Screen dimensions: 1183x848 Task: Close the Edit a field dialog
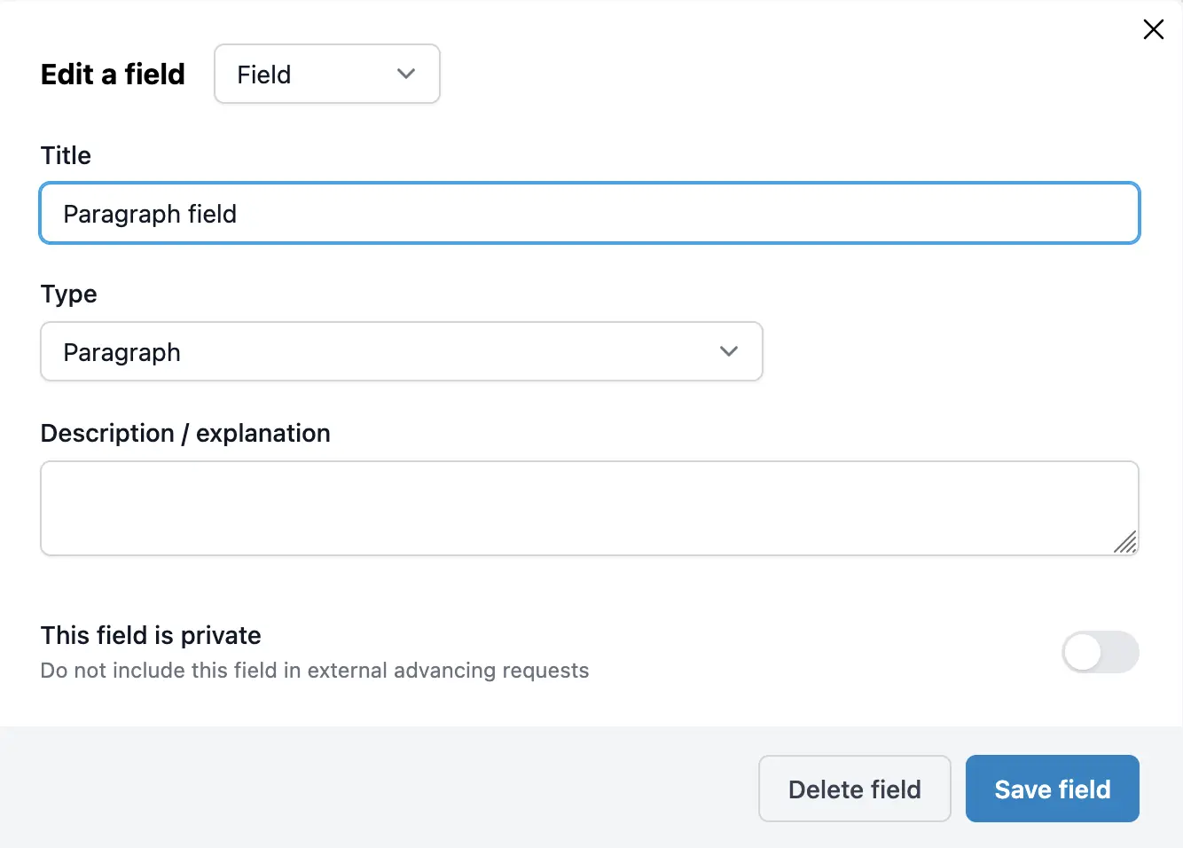(x=1153, y=29)
